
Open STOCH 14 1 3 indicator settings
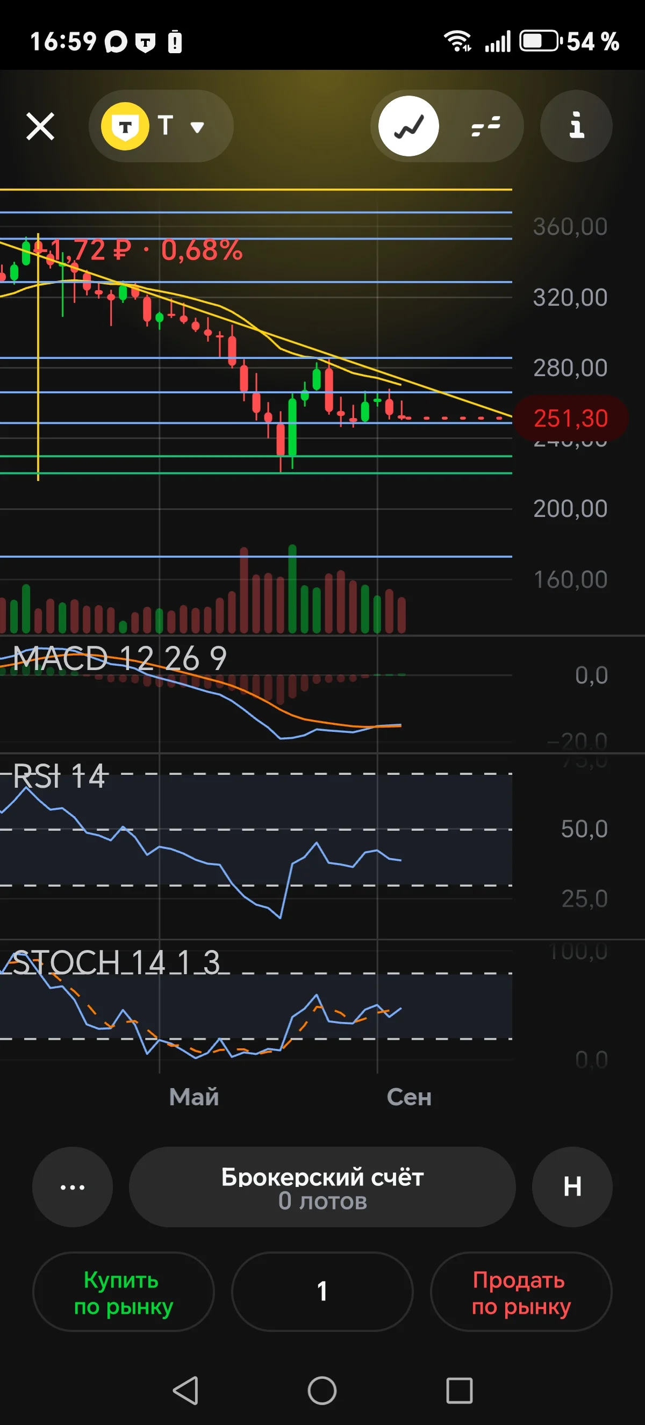click(116, 962)
